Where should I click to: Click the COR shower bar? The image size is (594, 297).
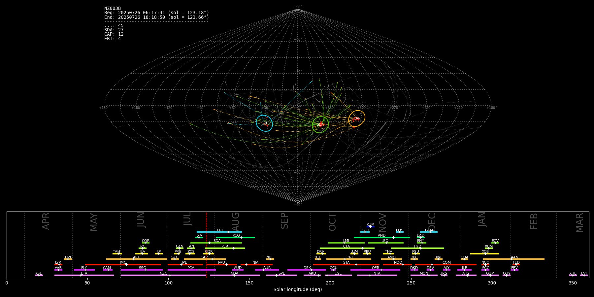[146, 243]
